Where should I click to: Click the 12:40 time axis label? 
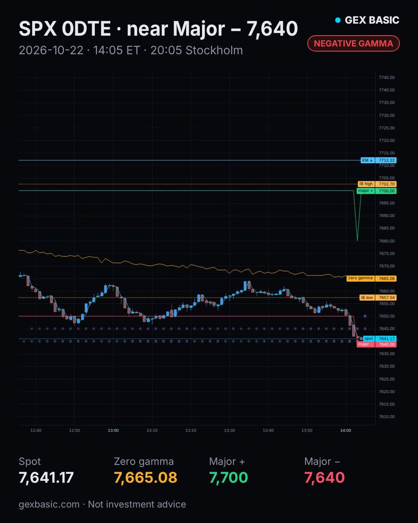36,431
